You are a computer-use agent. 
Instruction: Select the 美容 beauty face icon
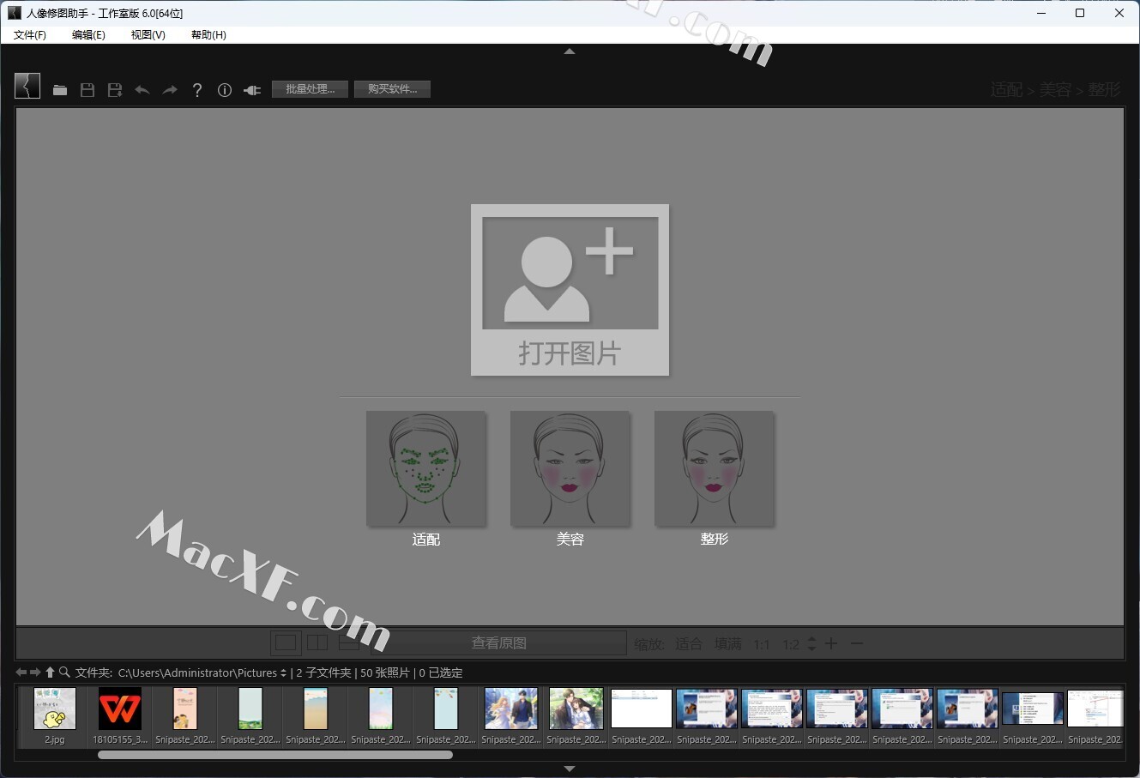(570, 468)
